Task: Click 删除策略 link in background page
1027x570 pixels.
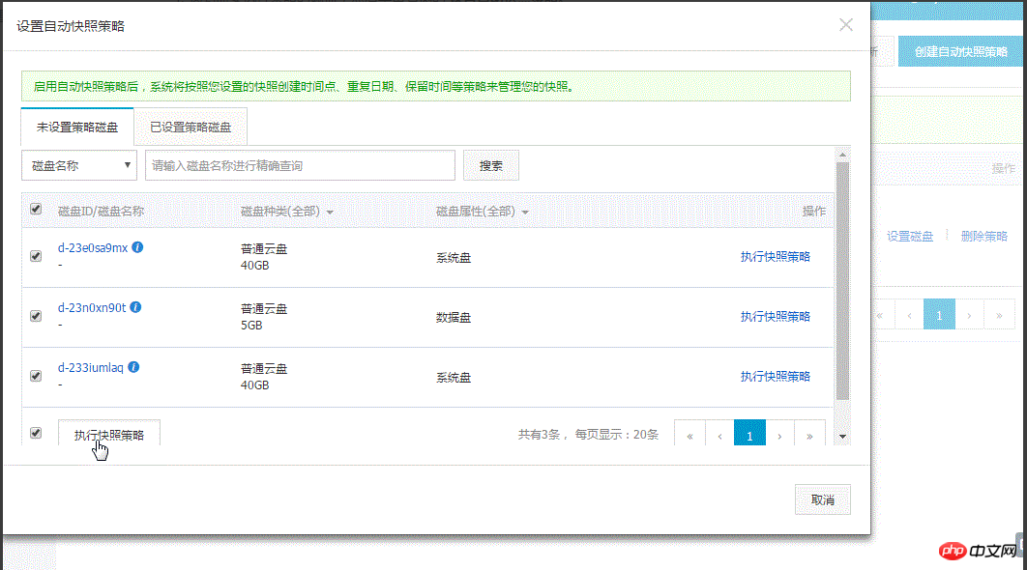Action: pyautogui.click(x=983, y=237)
